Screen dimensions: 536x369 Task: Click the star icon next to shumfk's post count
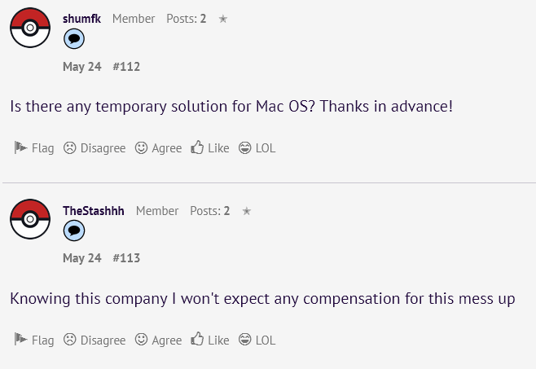pos(223,19)
